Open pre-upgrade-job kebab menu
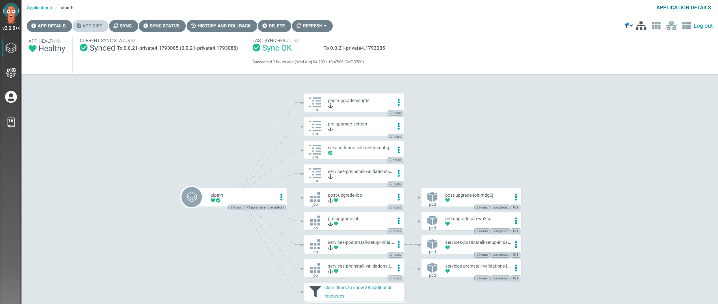Screen dimensions: 718x304 coord(399,221)
